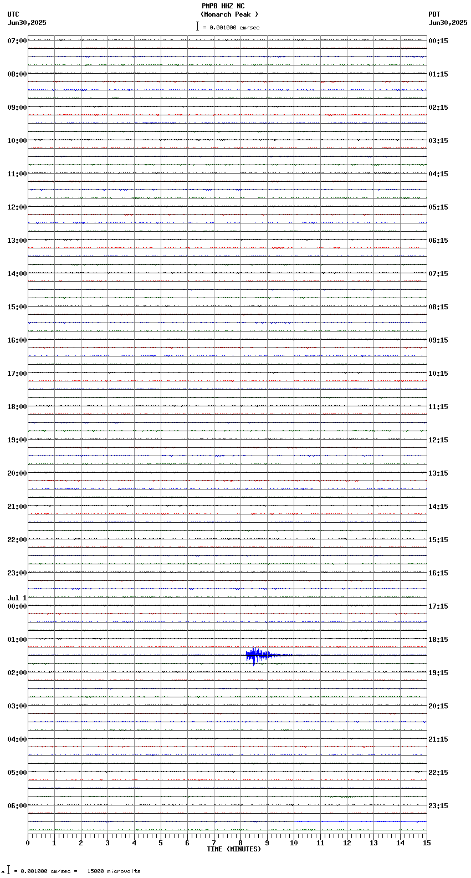Click the PDT header label
The width and height of the screenshot is (471, 878).
[434, 14]
